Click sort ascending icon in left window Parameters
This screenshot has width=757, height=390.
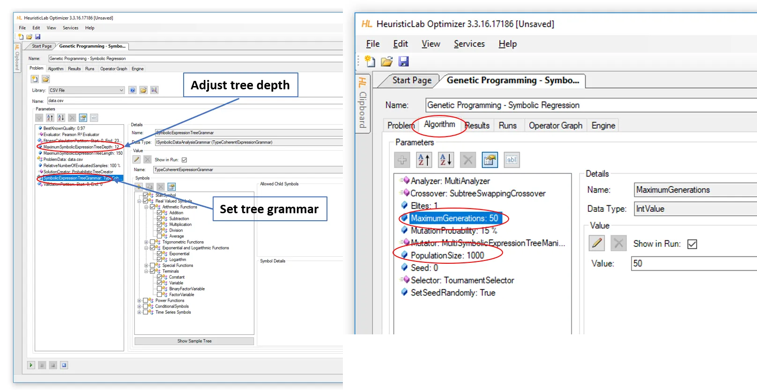tap(50, 118)
